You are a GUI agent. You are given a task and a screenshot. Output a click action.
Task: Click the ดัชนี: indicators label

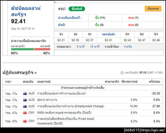[x=62, y=25]
